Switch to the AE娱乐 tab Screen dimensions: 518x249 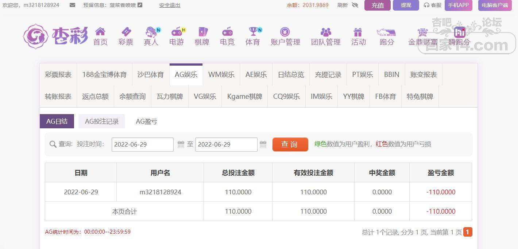(x=256, y=75)
